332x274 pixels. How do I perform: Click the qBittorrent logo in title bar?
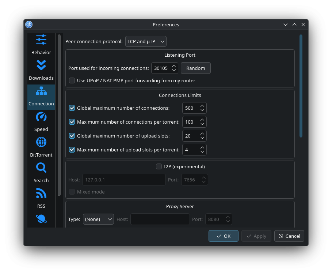pos(29,25)
